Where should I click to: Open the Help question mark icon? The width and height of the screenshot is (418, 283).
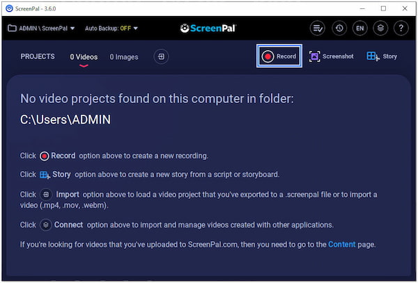(x=401, y=29)
